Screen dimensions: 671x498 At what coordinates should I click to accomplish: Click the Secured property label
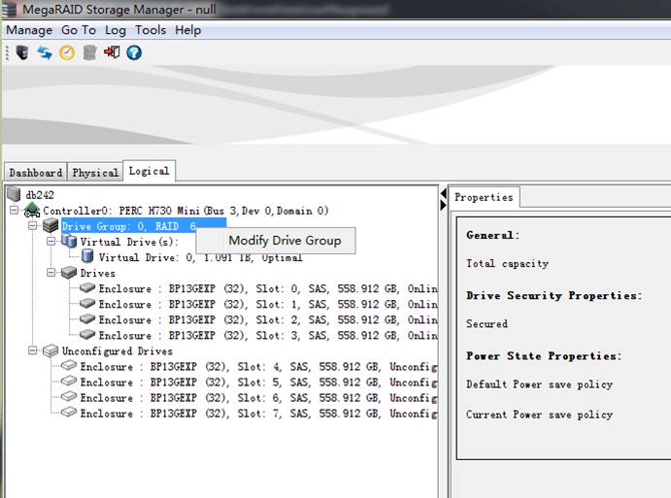pyautogui.click(x=487, y=323)
